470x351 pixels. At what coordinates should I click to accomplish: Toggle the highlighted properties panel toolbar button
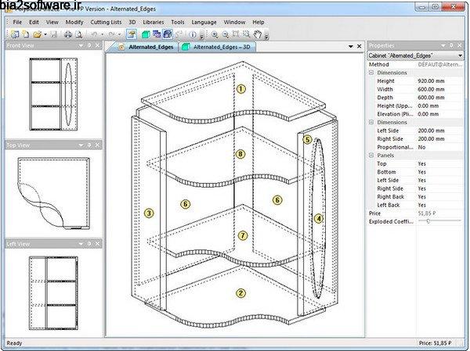pos(132,34)
